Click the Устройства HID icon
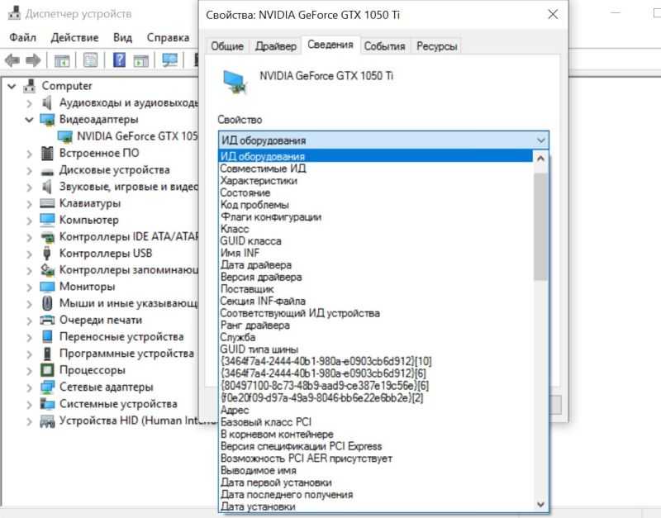 (x=47, y=421)
